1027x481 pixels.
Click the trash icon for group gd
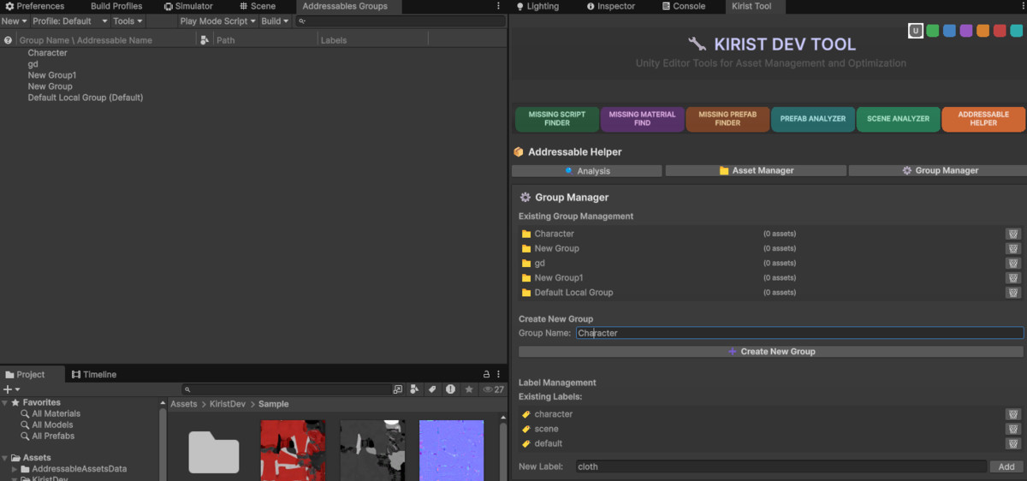1013,263
